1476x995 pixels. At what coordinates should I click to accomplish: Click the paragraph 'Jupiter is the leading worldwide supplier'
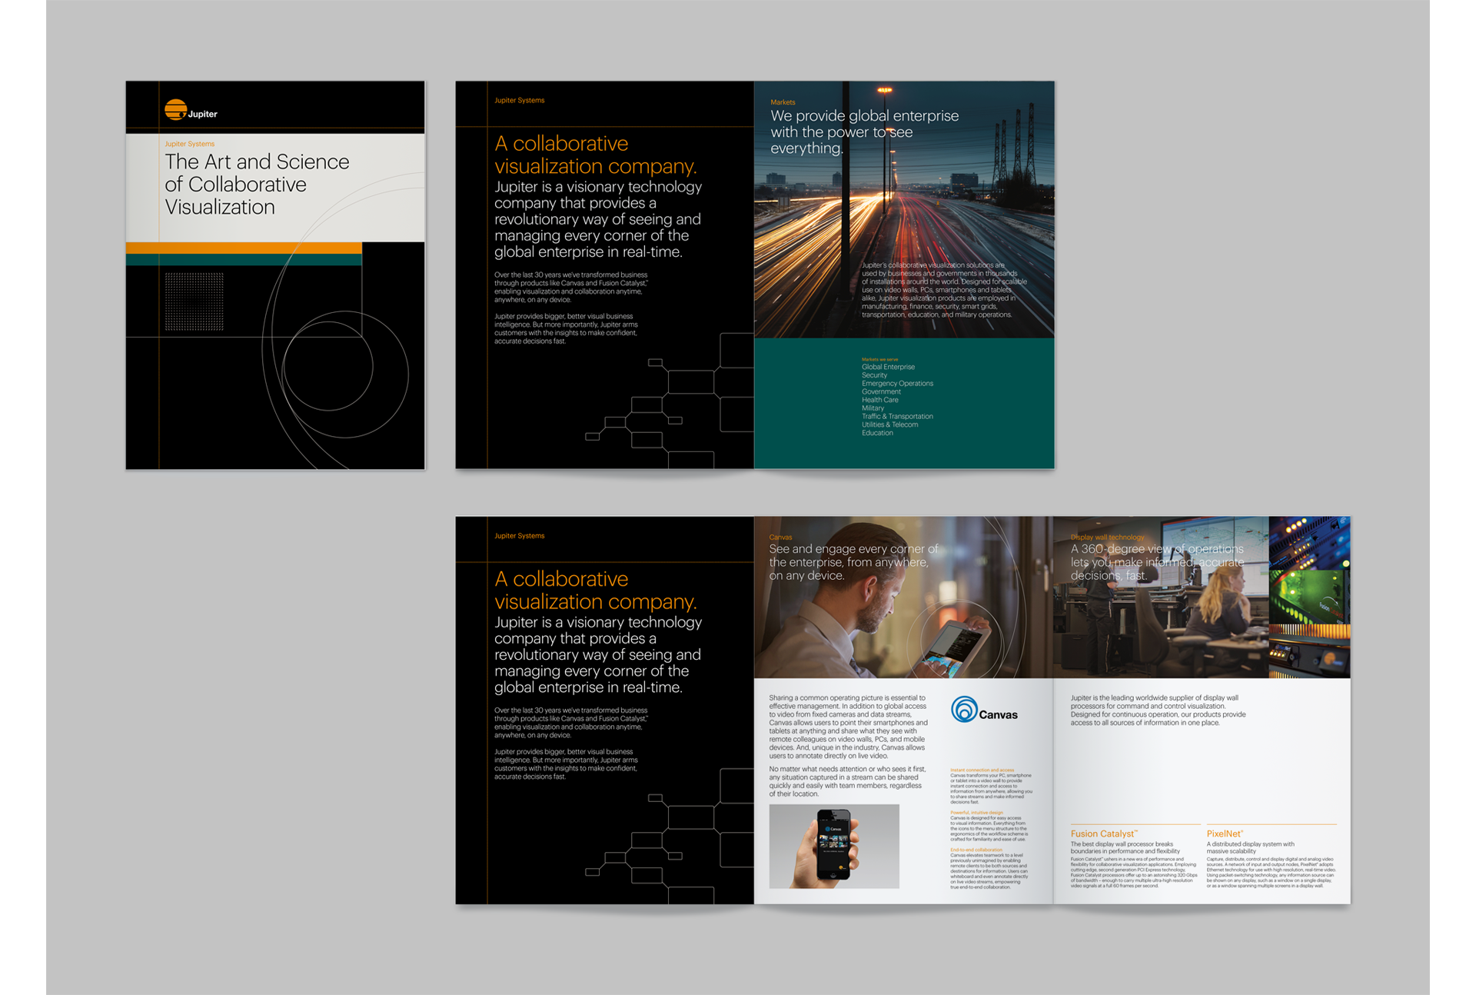coord(1158,710)
